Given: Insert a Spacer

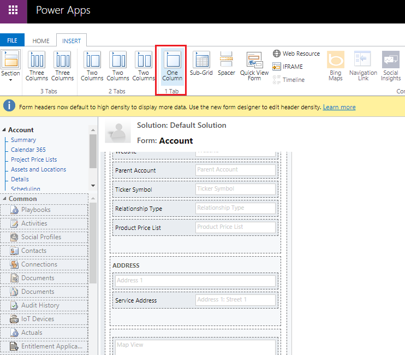Looking at the screenshot, I should (227, 63).
